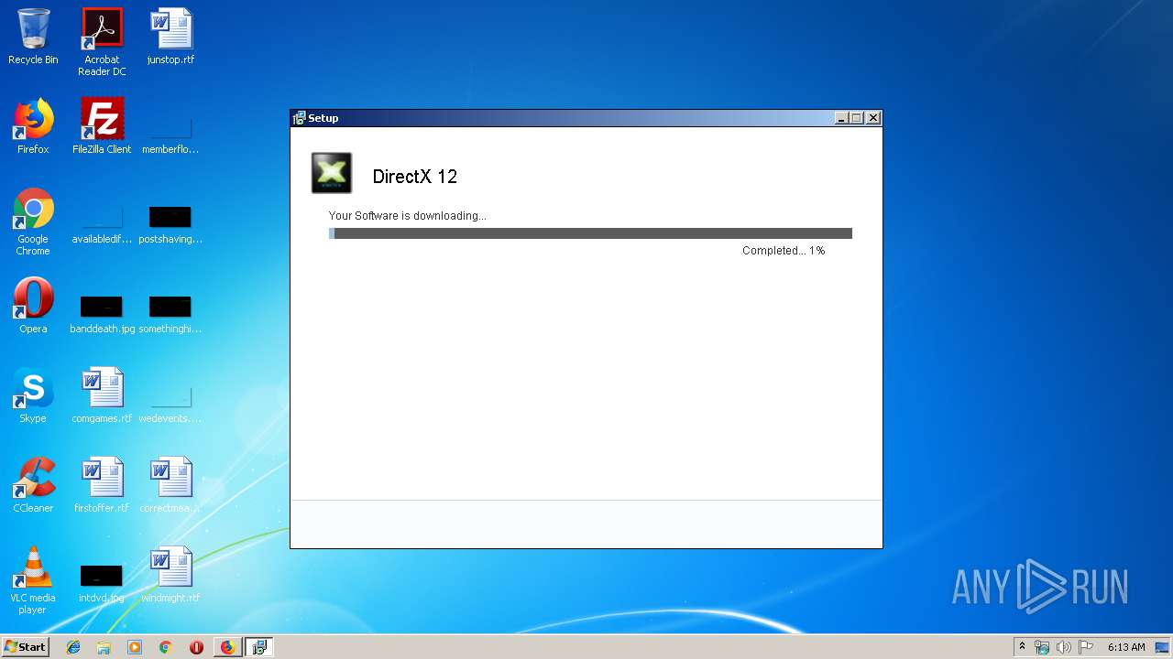Launch the CCleaner desktop shortcut
The image size is (1173, 659).
pyautogui.click(x=33, y=485)
